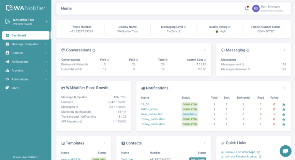Open the Messaging card three-dot menu
The height and width of the screenshot is (160, 295).
[x=285, y=50]
